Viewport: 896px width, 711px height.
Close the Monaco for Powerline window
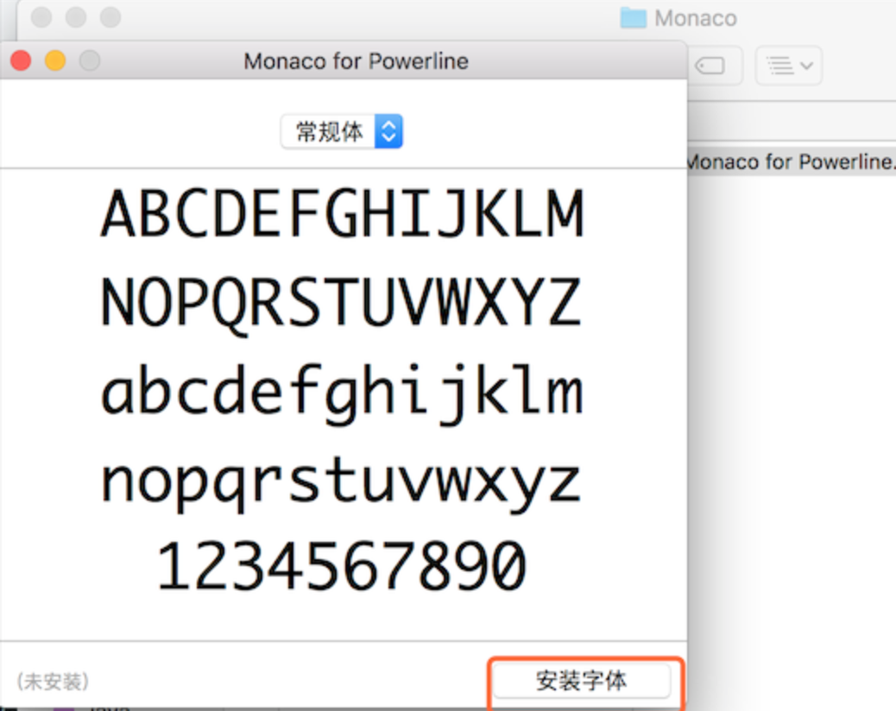click(x=21, y=60)
